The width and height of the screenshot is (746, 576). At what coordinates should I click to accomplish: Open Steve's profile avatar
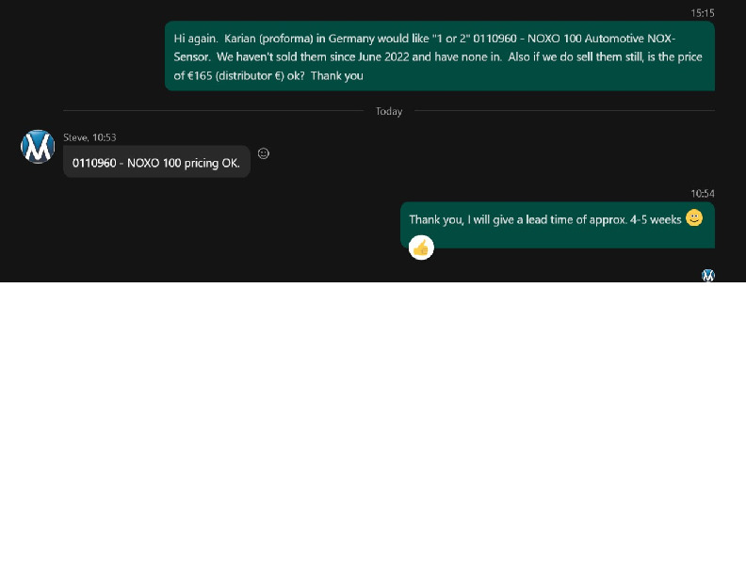pos(38,147)
